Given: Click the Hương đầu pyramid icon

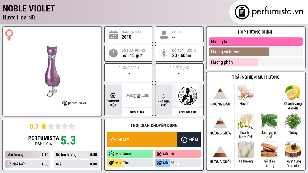Looking at the screenshot, I should (x=220, y=94).
